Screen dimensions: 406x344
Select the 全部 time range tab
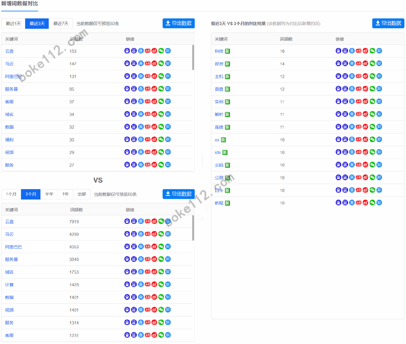pyautogui.click(x=82, y=194)
